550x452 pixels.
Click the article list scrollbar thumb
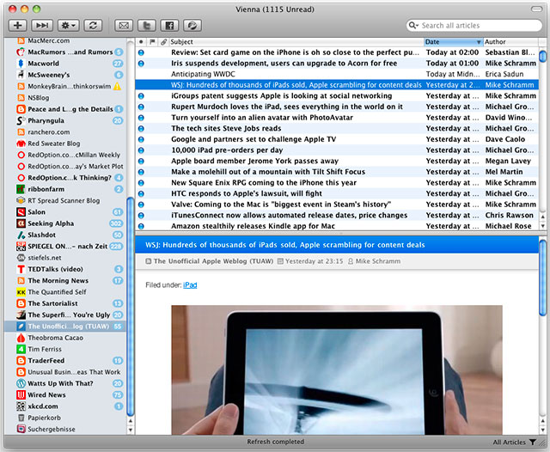(x=542, y=56)
